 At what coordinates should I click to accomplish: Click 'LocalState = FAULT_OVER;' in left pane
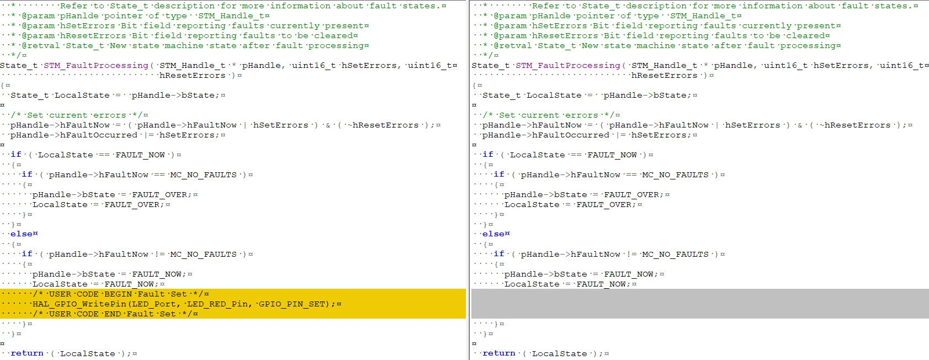coord(99,204)
